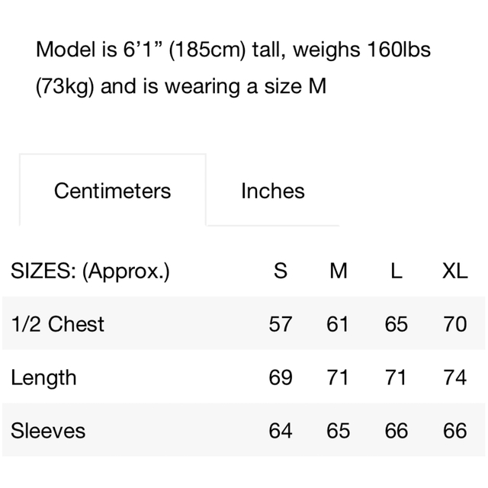This screenshot has height=488, width=488.
Task: Click length value 71 for size L
Action: click(x=396, y=377)
